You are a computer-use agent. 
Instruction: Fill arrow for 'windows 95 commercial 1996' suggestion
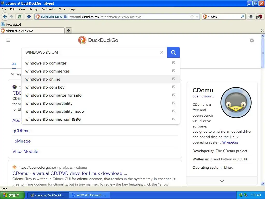coord(174,119)
